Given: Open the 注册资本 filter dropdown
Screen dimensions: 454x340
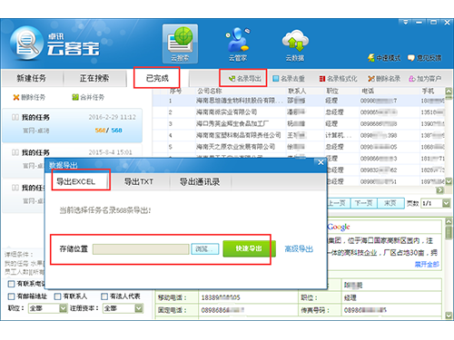Looking at the screenshot, I should pos(139,308).
